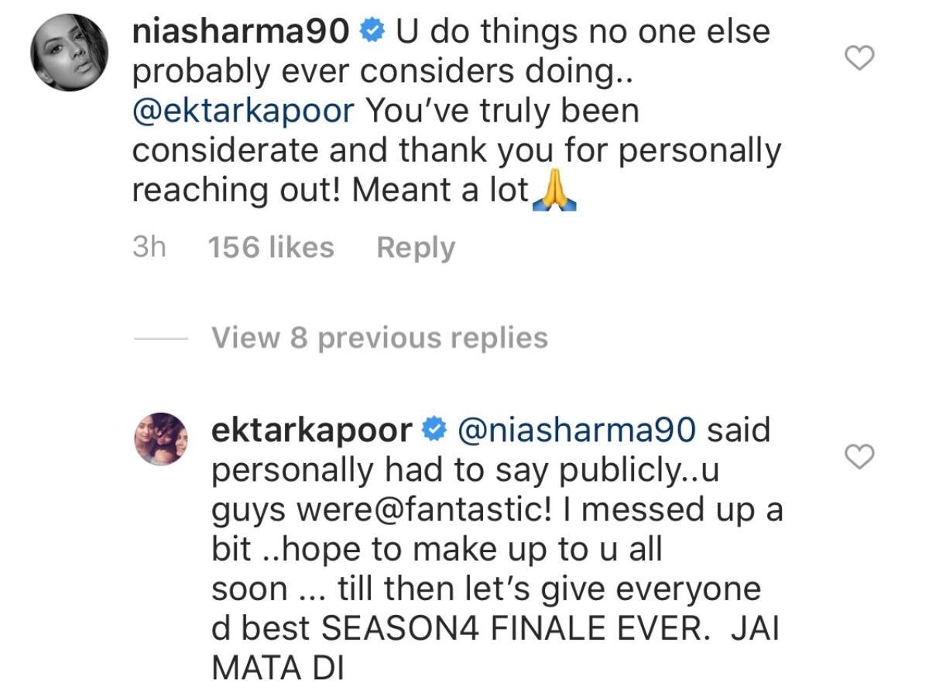Expand View 8 previous replies
929x697 pixels.
tap(379, 338)
